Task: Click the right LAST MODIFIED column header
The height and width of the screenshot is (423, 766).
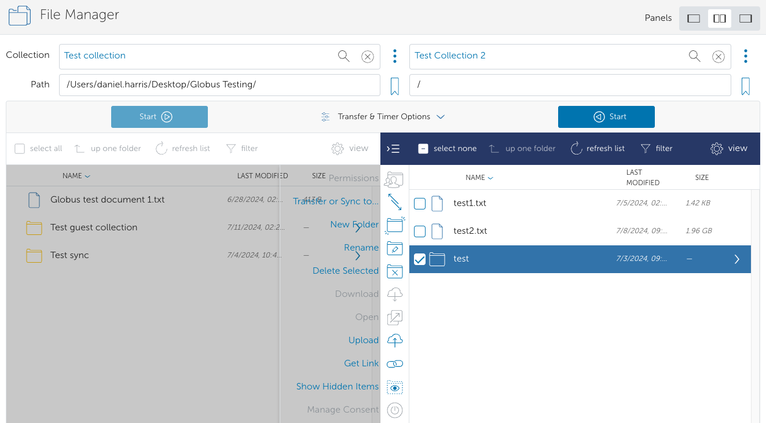Action: [643, 178]
